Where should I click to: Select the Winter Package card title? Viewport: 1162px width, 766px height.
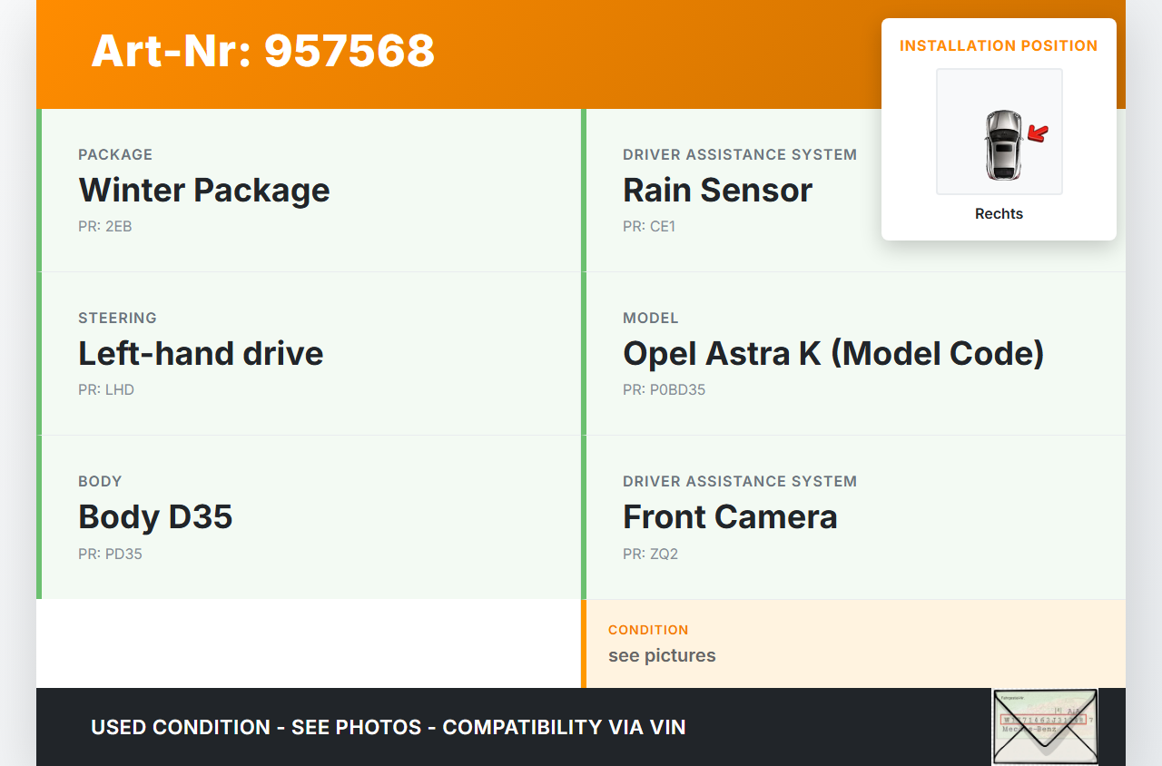[204, 191]
